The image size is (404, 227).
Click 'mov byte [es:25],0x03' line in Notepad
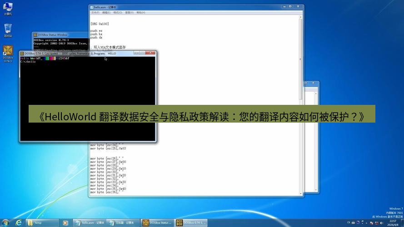[108, 148]
